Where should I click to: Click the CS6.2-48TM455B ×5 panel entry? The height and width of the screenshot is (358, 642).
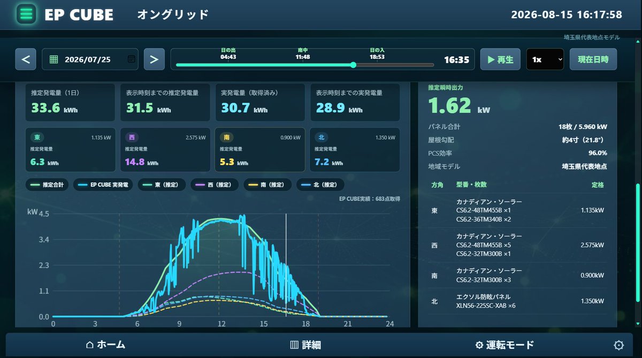pyautogui.click(x=484, y=245)
